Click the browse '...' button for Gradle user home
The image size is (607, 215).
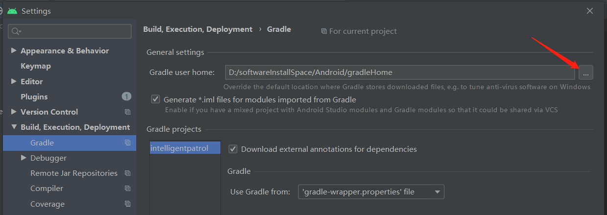pos(586,72)
